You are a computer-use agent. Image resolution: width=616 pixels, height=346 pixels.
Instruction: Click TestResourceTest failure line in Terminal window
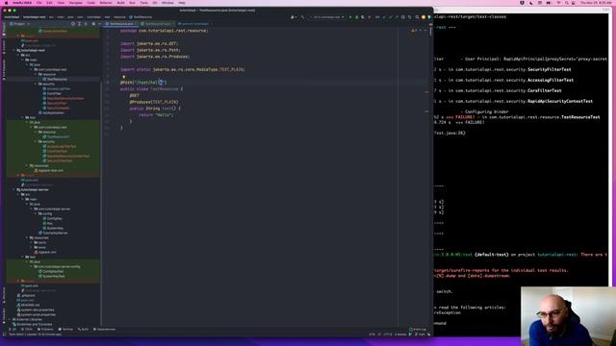[517, 117]
